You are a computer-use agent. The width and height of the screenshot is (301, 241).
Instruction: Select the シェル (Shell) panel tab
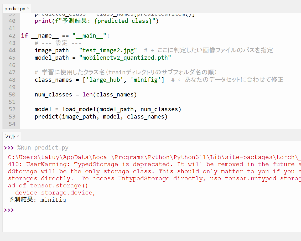click(x=10, y=136)
